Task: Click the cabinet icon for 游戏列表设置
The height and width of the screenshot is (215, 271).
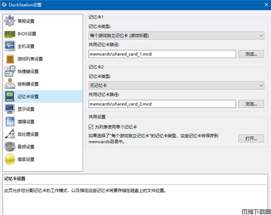Action: click(10, 59)
